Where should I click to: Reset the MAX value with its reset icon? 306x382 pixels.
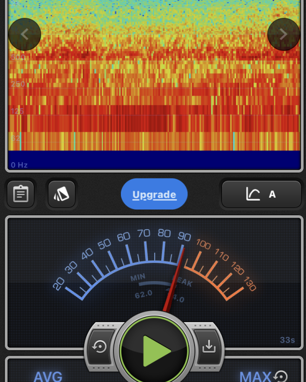(x=281, y=376)
